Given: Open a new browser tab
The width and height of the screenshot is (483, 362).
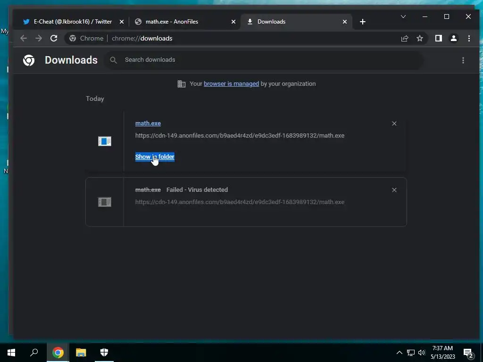Looking at the screenshot, I should pos(363,22).
